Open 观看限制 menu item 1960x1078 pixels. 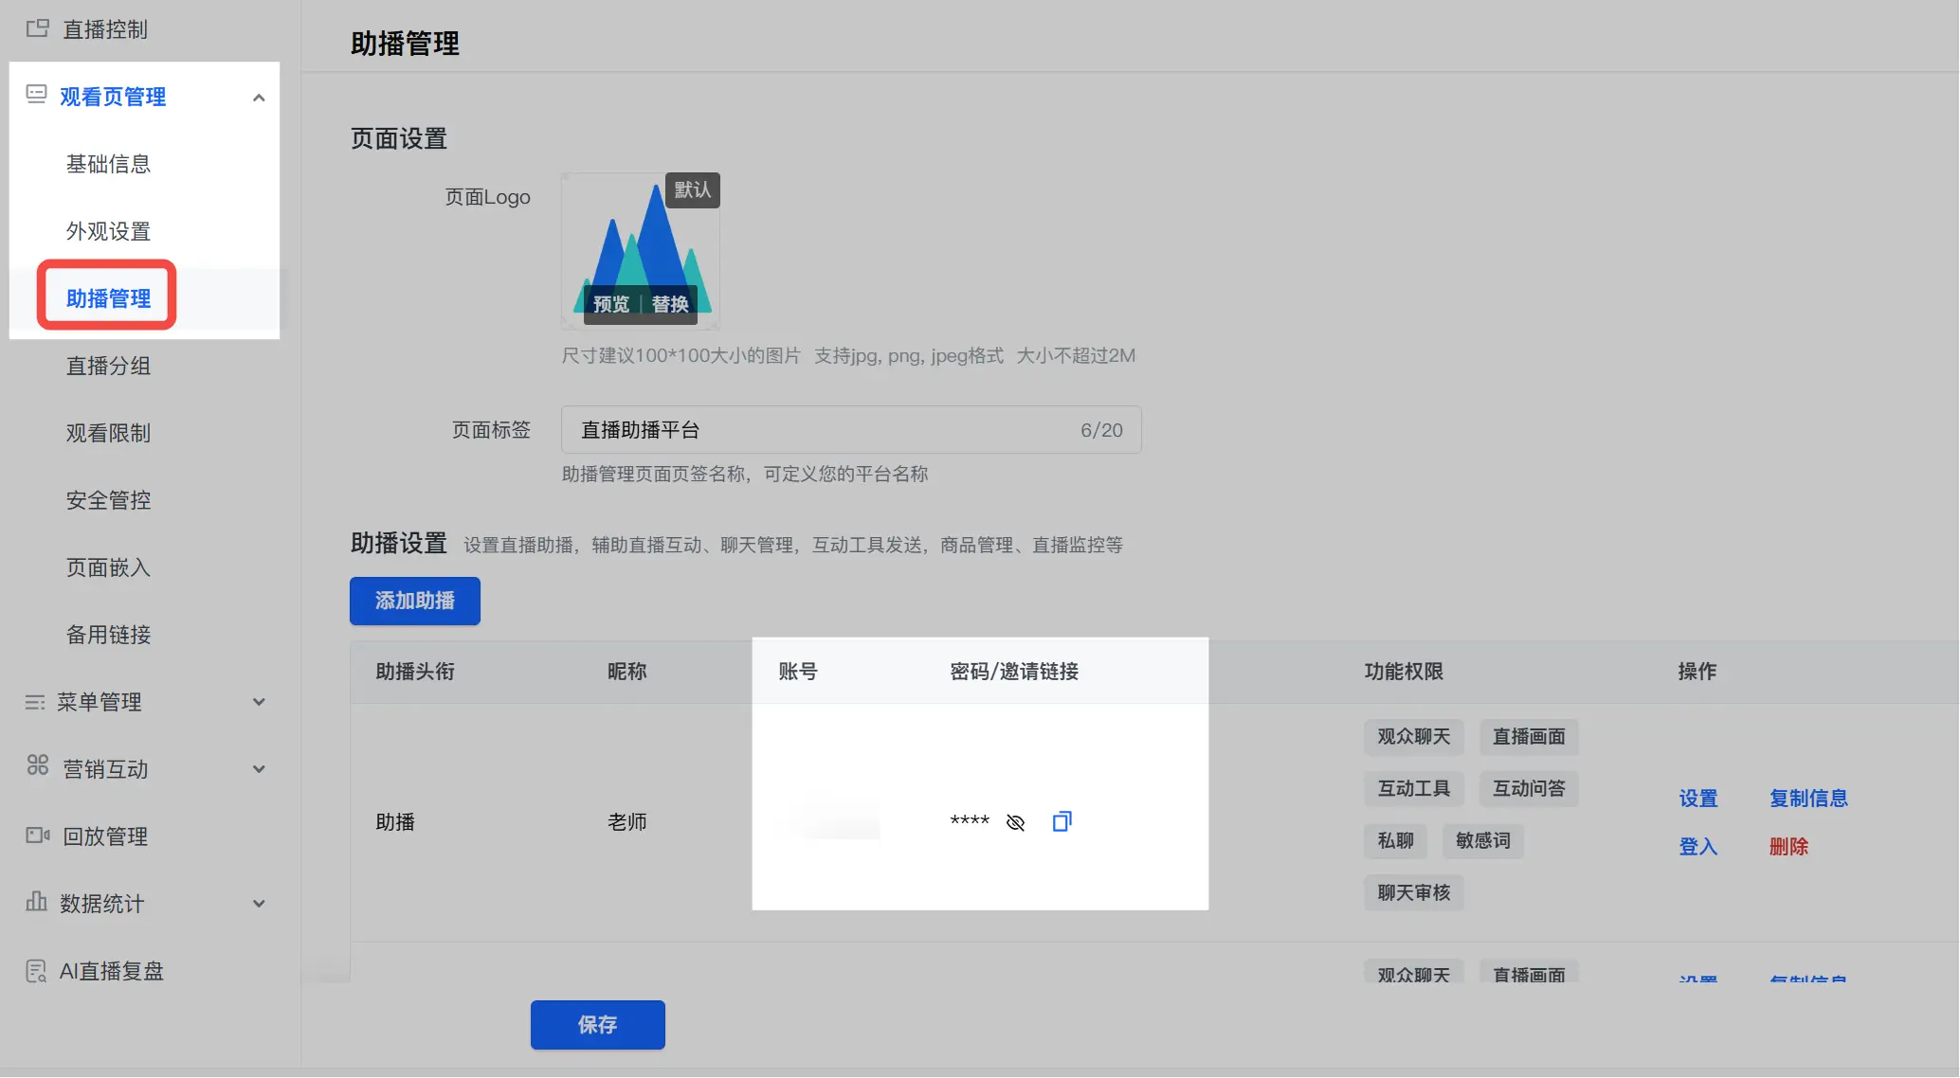coord(108,433)
